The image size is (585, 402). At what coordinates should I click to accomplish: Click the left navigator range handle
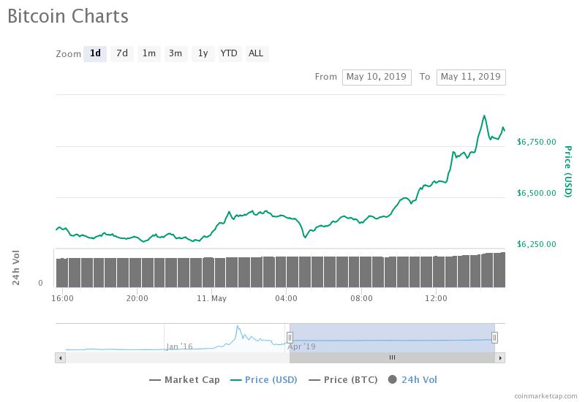[x=290, y=337]
